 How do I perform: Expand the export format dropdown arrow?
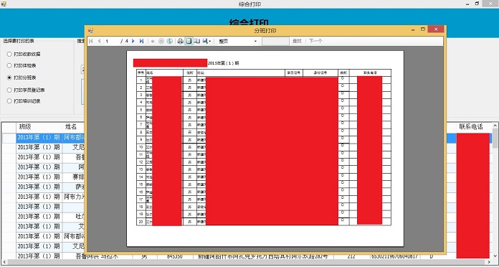pyautogui.click(x=210, y=42)
